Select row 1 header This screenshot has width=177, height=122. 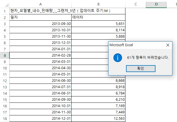point(5,11)
